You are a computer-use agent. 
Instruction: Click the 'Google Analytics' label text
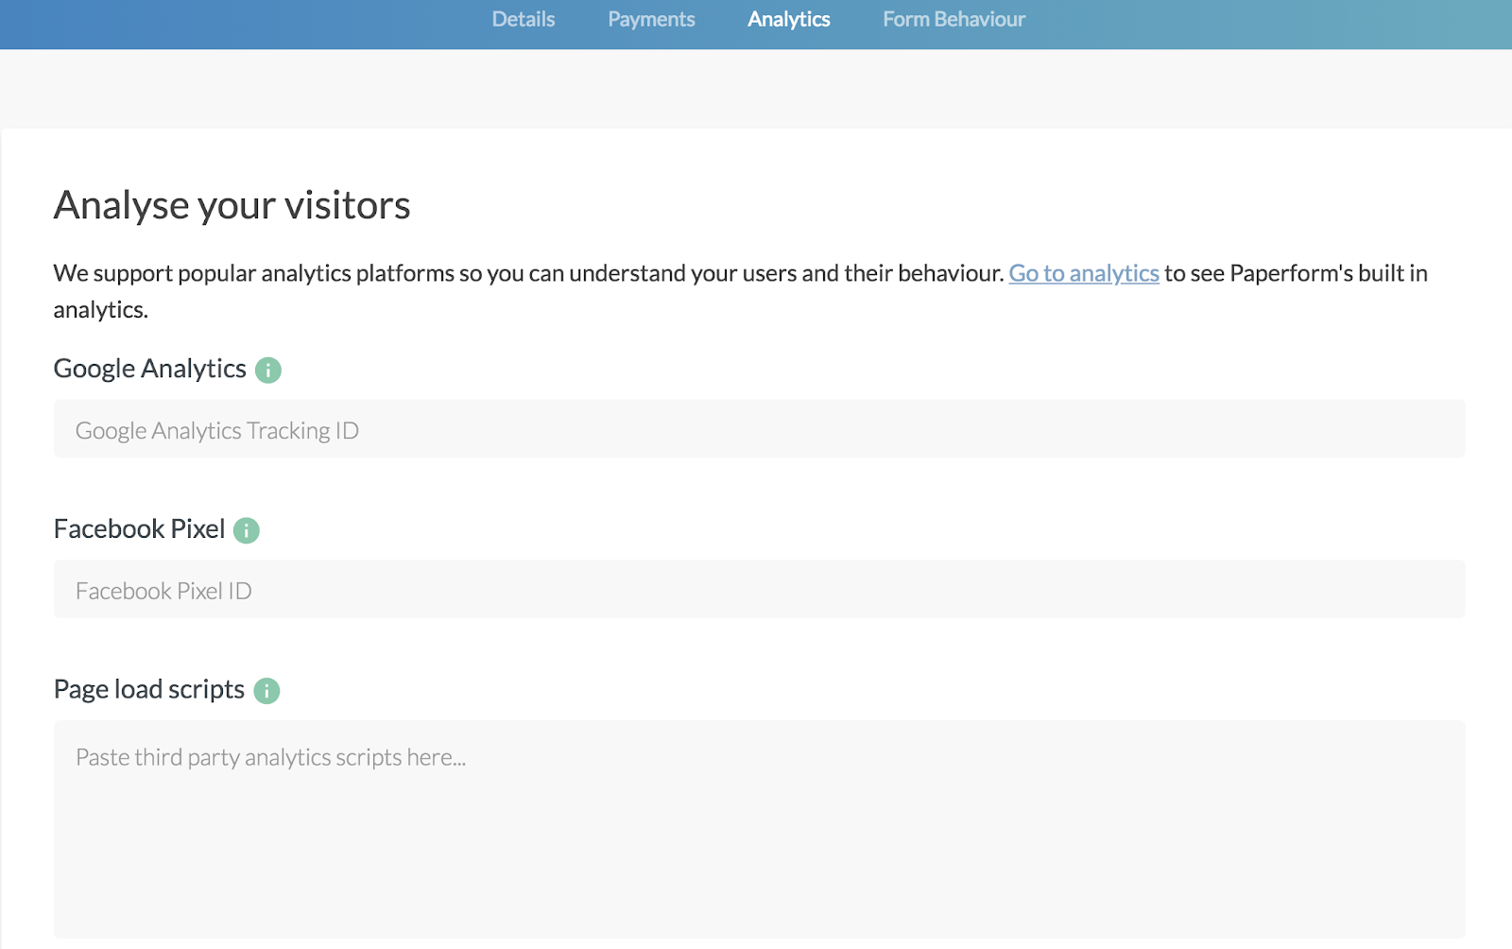(x=150, y=369)
